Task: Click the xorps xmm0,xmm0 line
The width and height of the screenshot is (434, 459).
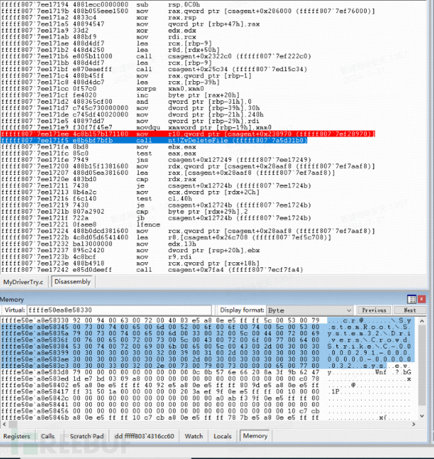Action: pyautogui.click(x=102, y=89)
